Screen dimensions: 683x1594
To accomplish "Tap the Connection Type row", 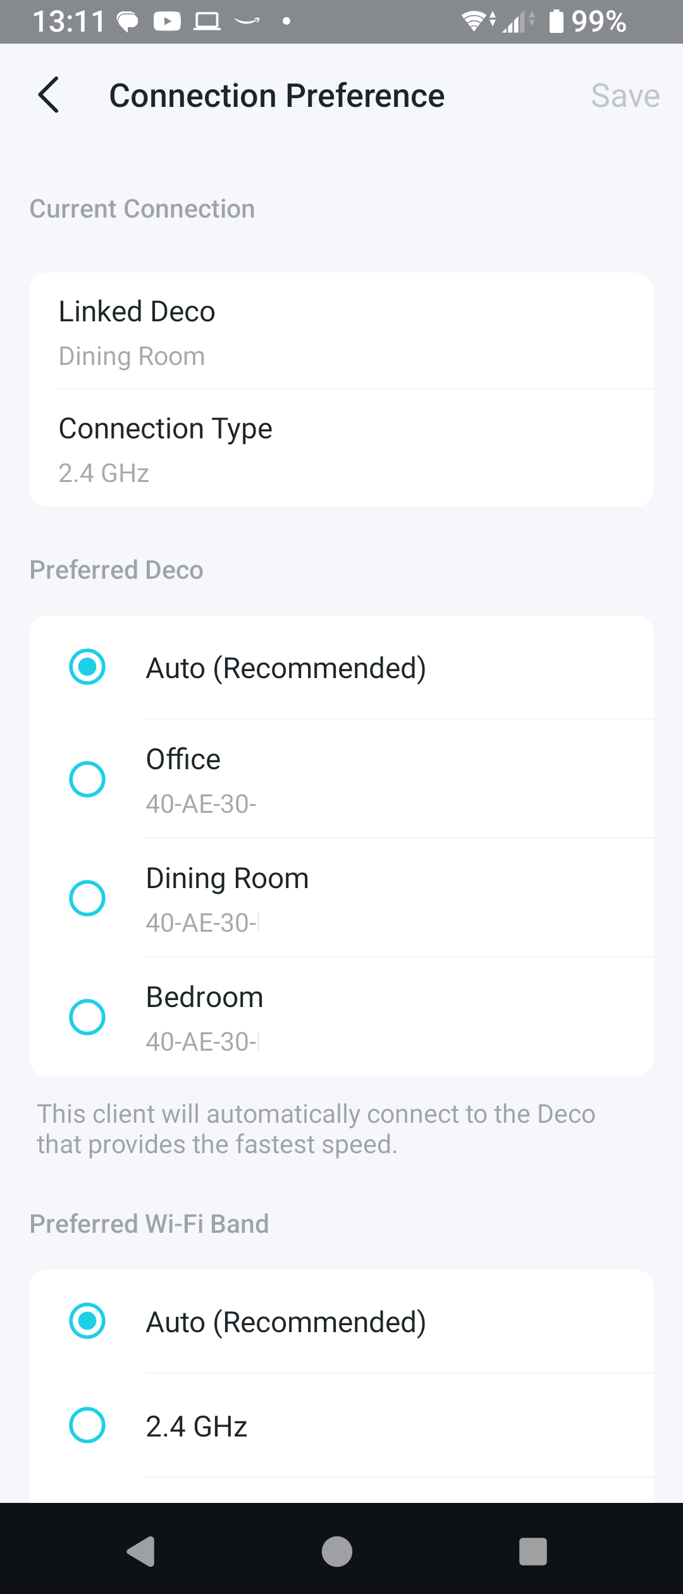I will click(x=341, y=449).
